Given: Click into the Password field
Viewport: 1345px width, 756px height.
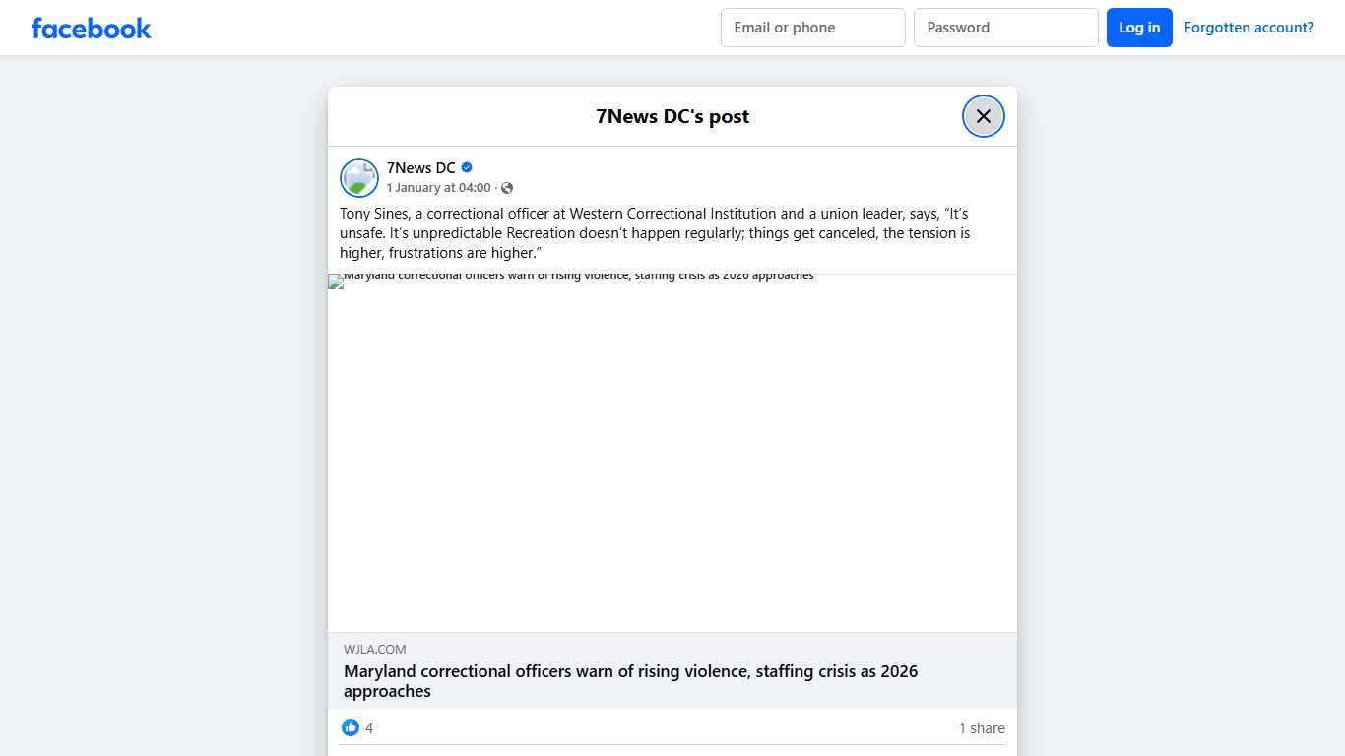Looking at the screenshot, I should pos(1005,28).
